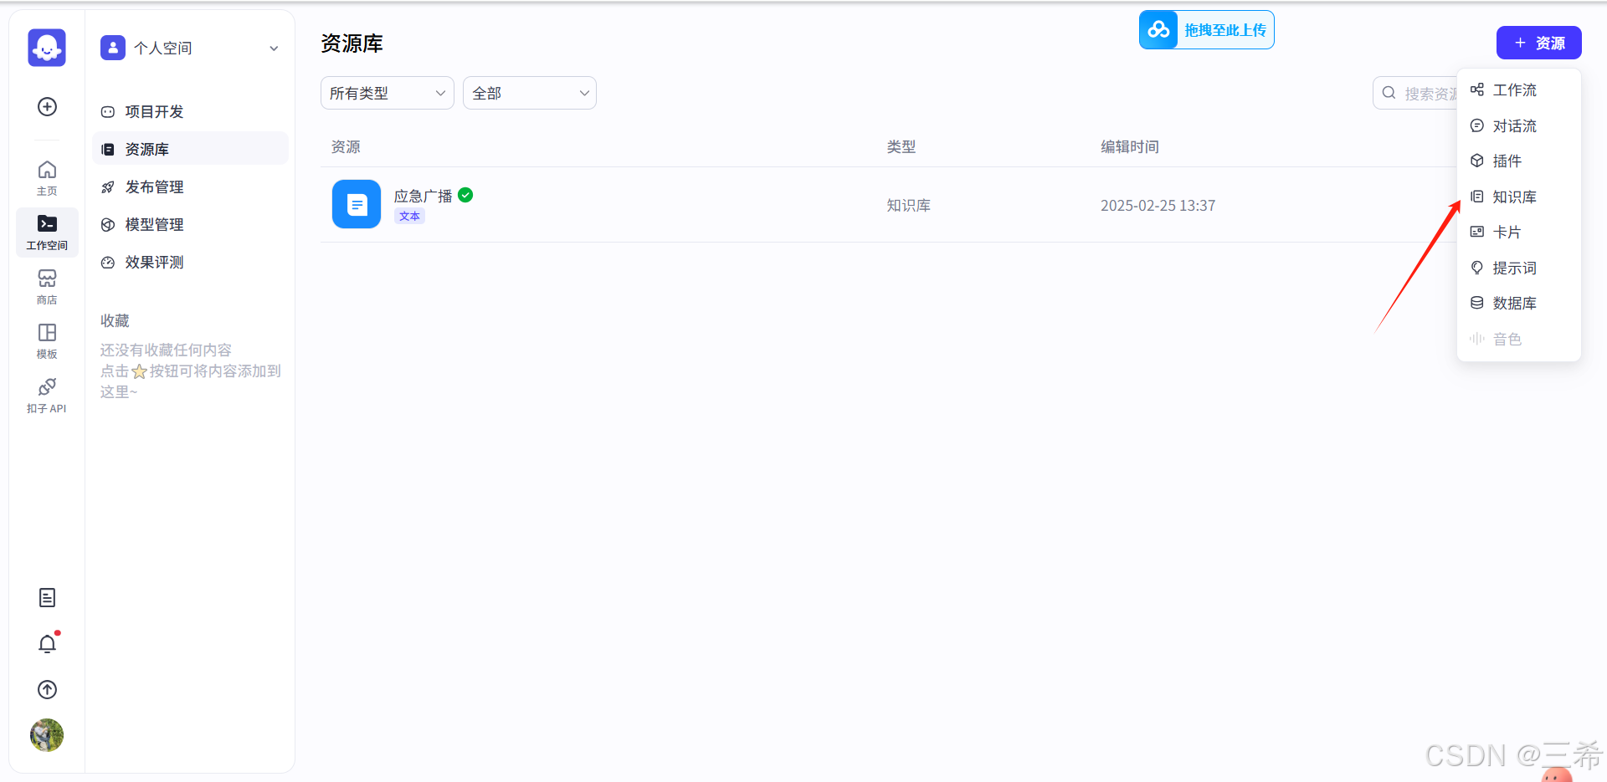Open 模型管理
This screenshot has width=1607, height=782.
coord(190,224)
